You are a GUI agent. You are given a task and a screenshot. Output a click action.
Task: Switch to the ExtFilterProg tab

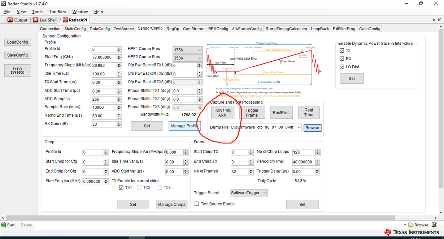[344, 29]
